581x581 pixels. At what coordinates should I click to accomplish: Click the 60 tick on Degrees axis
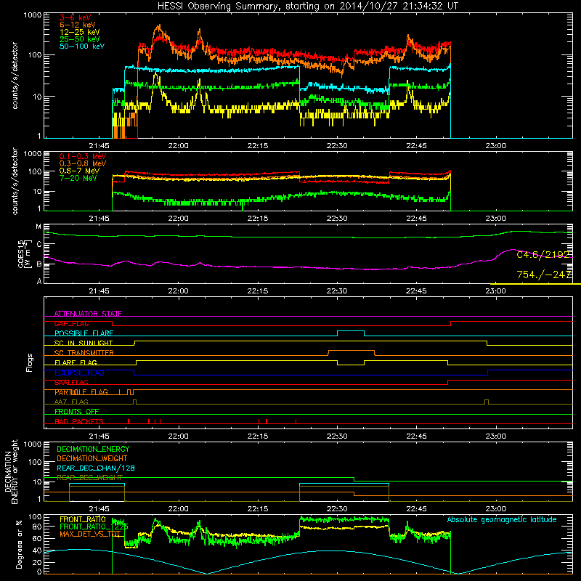point(37,538)
